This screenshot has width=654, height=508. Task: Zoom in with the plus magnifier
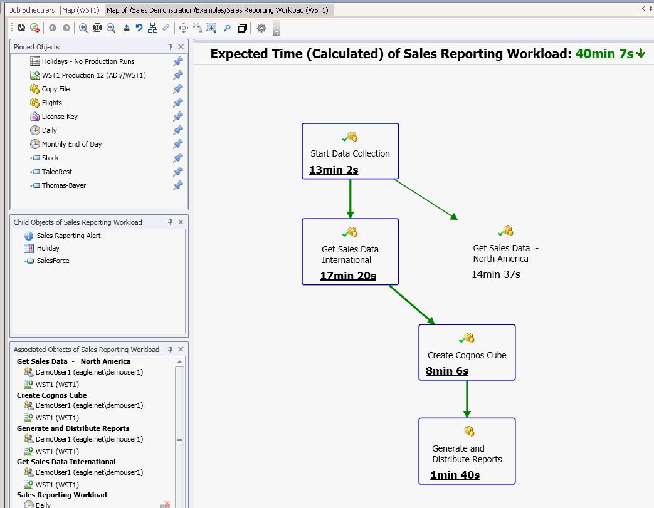(x=83, y=28)
